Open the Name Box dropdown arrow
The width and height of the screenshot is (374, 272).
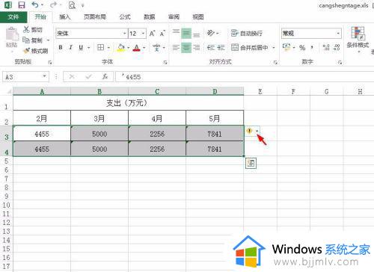[x=44, y=76]
